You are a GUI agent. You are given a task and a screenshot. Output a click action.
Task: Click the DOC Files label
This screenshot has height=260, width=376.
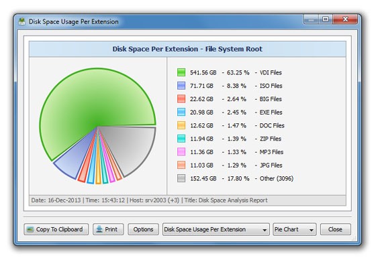pos(272,125)
